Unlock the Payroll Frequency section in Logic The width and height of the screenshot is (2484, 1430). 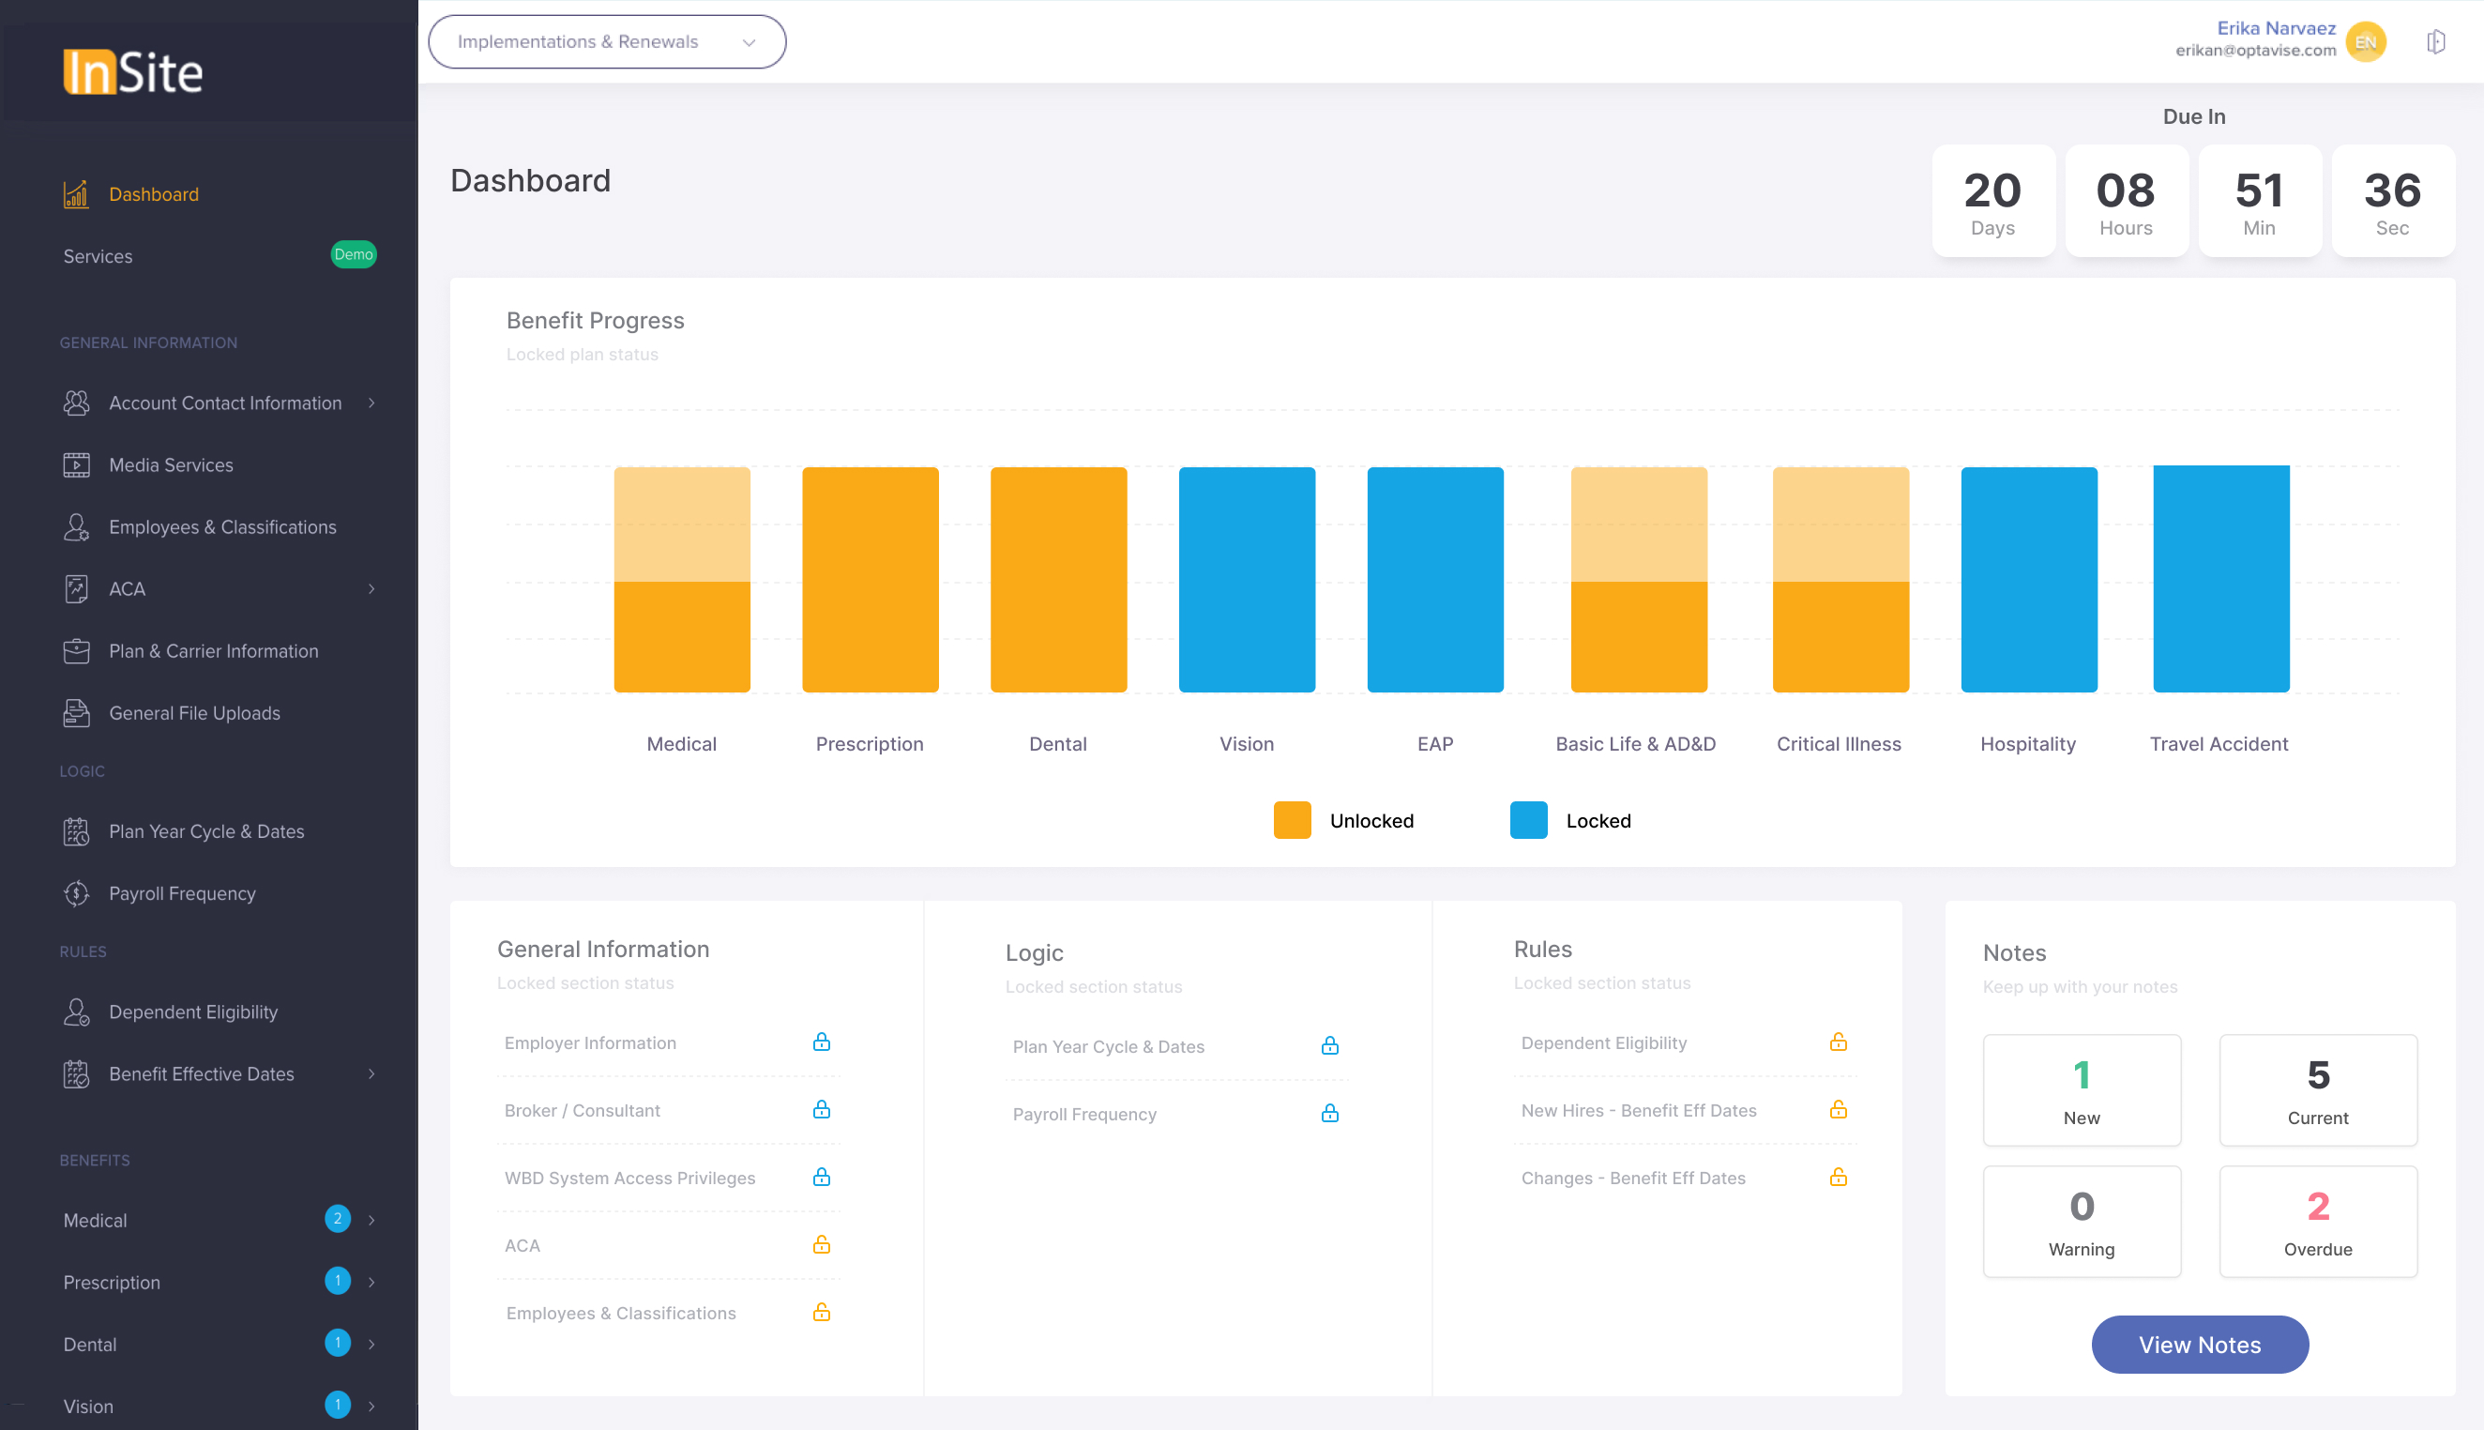coord(1329,1114)
